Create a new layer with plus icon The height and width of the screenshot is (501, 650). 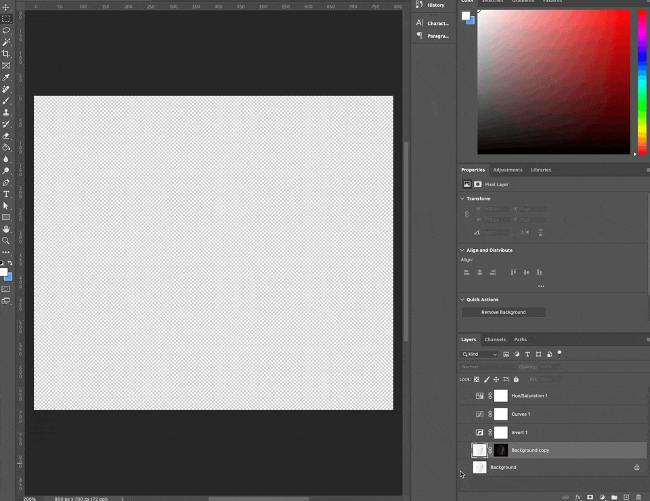click(x=626, y=497)
